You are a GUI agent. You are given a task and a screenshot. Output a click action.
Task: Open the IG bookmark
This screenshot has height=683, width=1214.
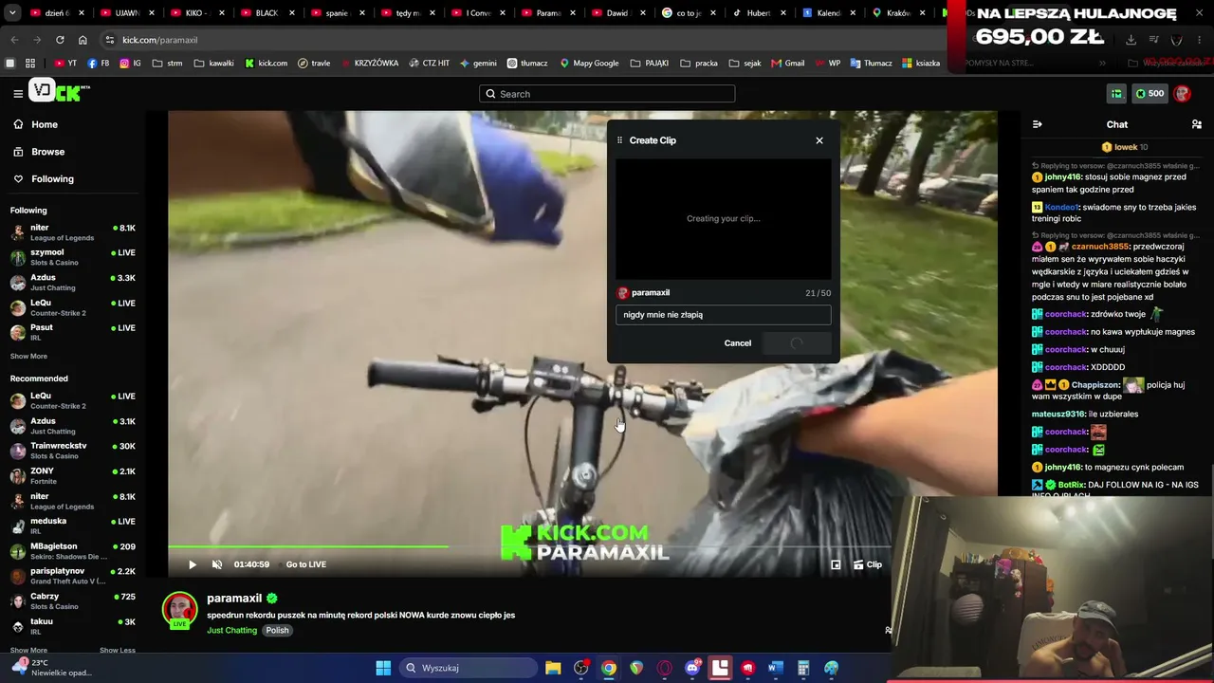coord(130,64)
